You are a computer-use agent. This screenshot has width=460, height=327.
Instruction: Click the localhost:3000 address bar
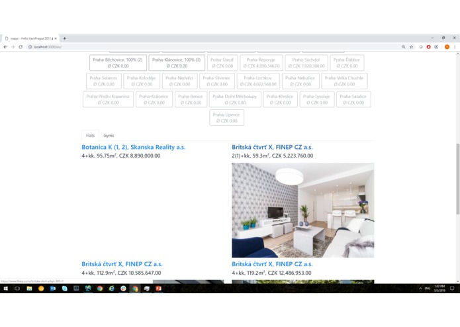214,47
